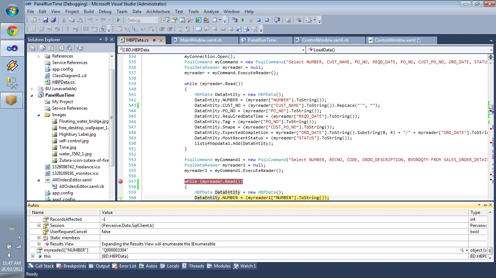Expand the Session row in Autos
Image resolution: width=496 pixels, height=278 pixels.
click(x=39, y=226)
